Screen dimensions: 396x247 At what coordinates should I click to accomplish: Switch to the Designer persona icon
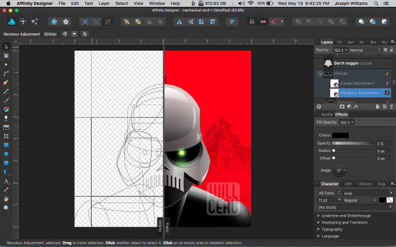pos(11,22)
